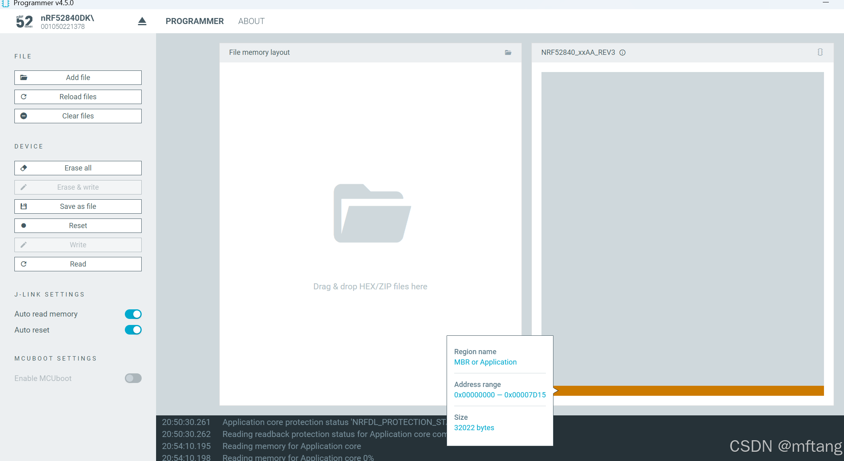This screenshot has height=461, width=844.
Task: Click the floppy disk Save as file icon
Action: [24, 206]
